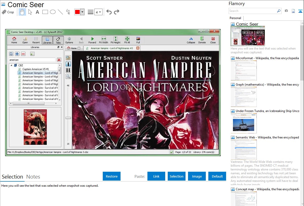
Task: Undo the last annotation
Action: 109,12
